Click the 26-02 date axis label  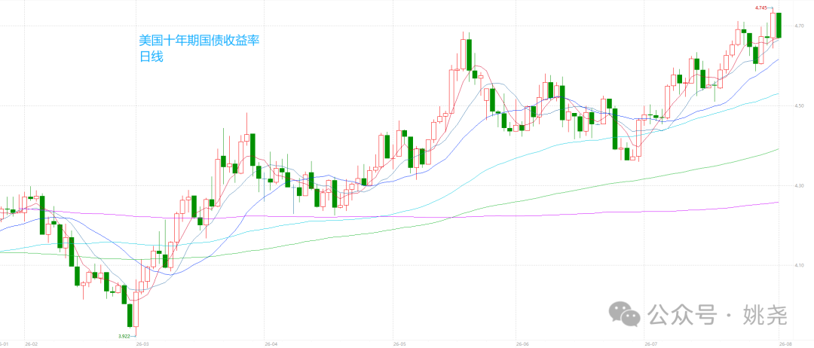click(x=32, y=343)
